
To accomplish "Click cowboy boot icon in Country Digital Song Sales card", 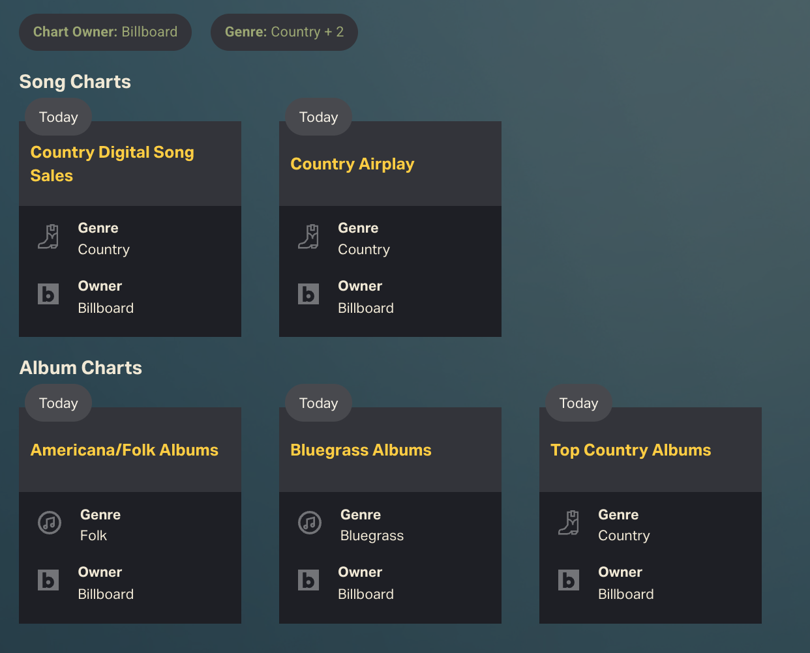I will 48,237.
